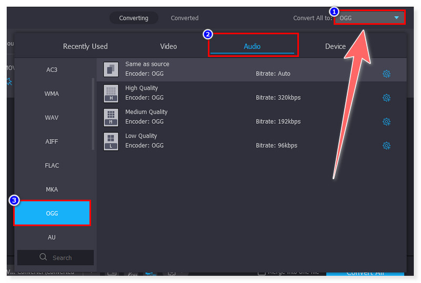Open settings gear for High Quality preset

pyautogui.click(x=386, y=97)
